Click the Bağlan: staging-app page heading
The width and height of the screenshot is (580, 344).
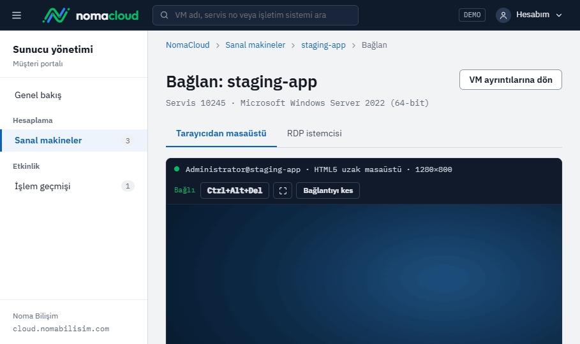click(x=242, y=82)
